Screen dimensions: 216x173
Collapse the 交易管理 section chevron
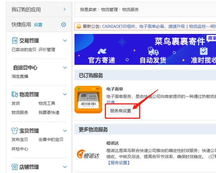pyautogui.click(x=65, y=40)
